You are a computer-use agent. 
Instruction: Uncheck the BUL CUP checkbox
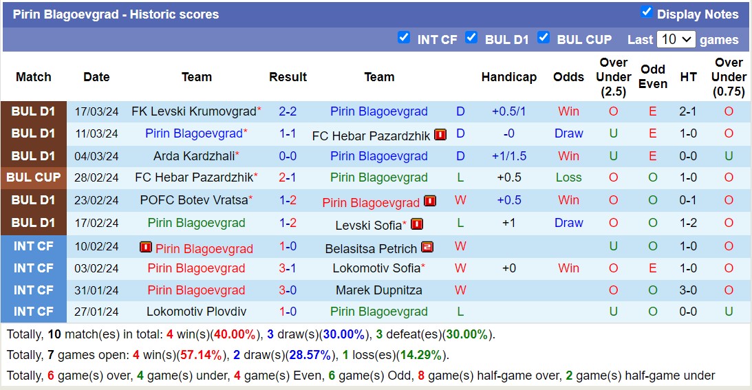[x=544, y=38]
